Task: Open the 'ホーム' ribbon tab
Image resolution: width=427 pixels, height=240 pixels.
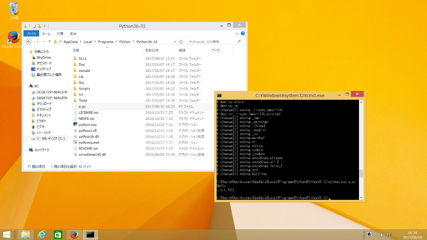Action: [x=46, y=33]
